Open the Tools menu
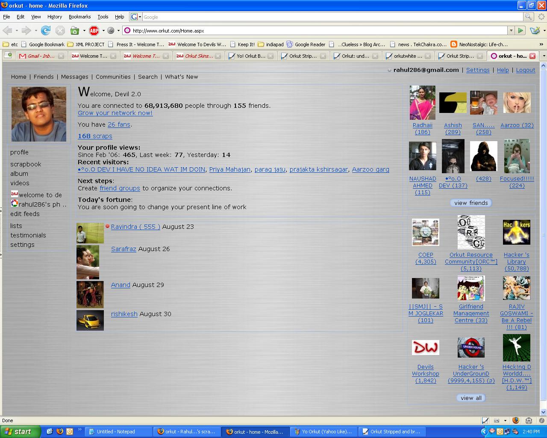This screenshot has height=438, width=547. click(103, 17)
